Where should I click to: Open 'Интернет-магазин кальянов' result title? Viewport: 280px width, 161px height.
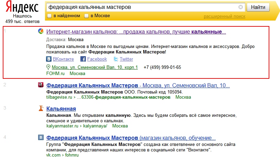tap(136, 32)
